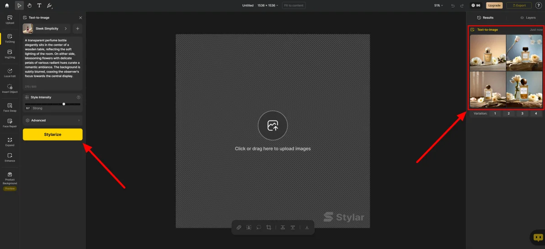Screen dimensions: 545x249
Task: Open the 51% zoom level dropdown
Action: pyautogui.click(x=438, y=5)
